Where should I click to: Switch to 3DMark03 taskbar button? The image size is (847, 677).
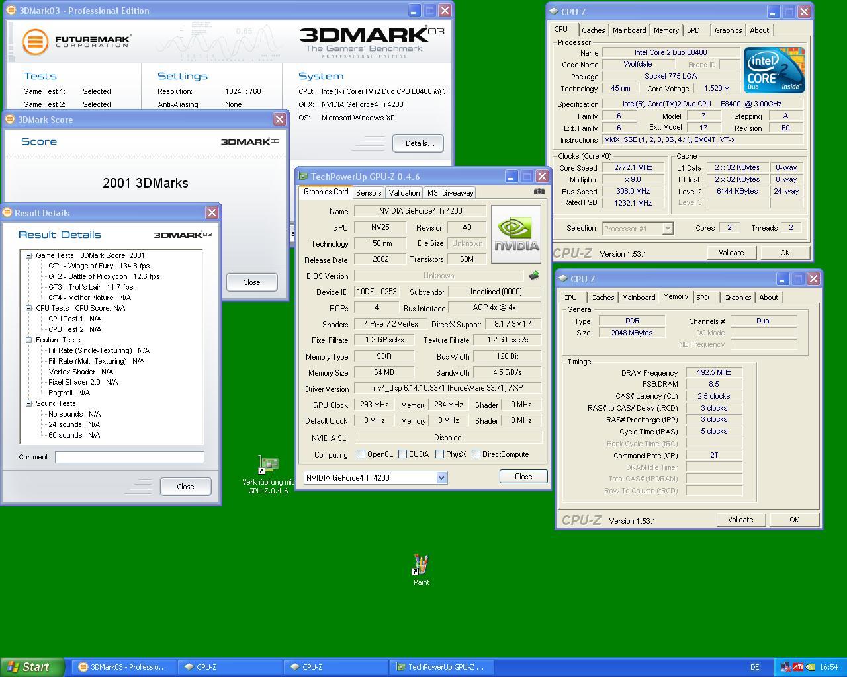tap(124, 667)
